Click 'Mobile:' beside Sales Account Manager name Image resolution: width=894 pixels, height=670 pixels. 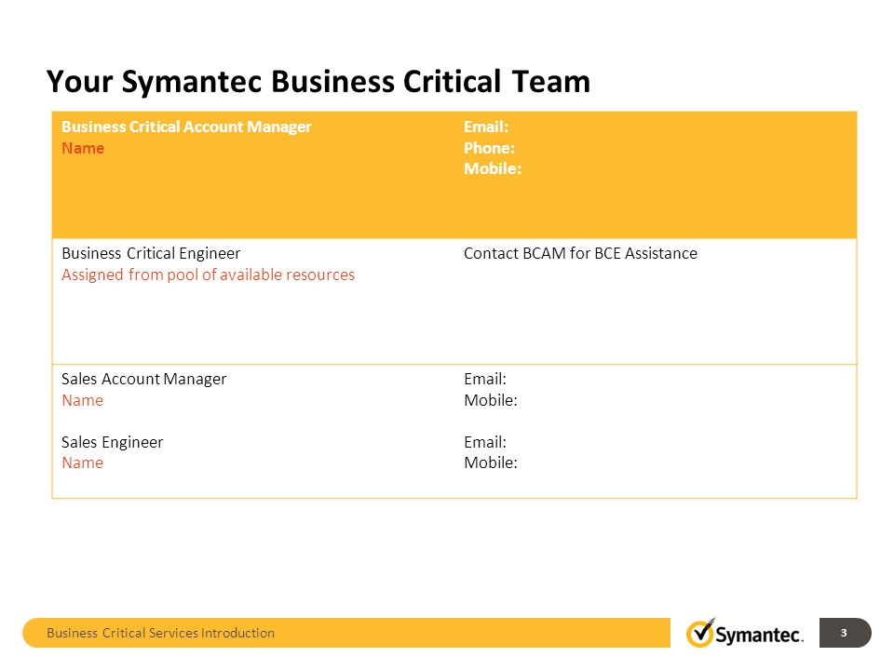[x=491, y=400]
